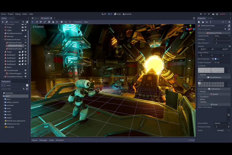Open the GLES3 renderer dropdown

224,14
